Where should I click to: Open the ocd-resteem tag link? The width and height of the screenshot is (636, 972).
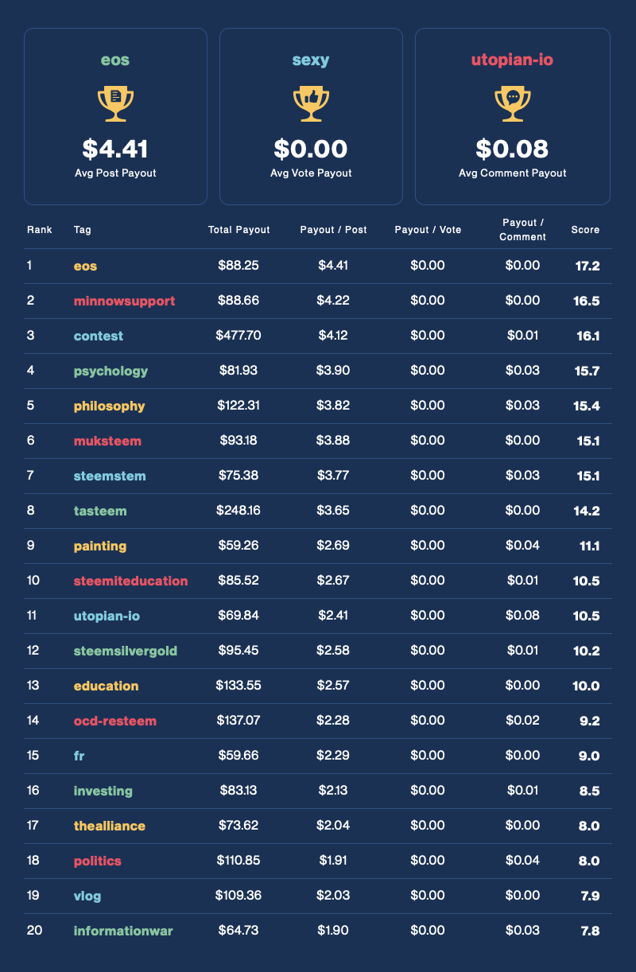[x=115, y=721]
